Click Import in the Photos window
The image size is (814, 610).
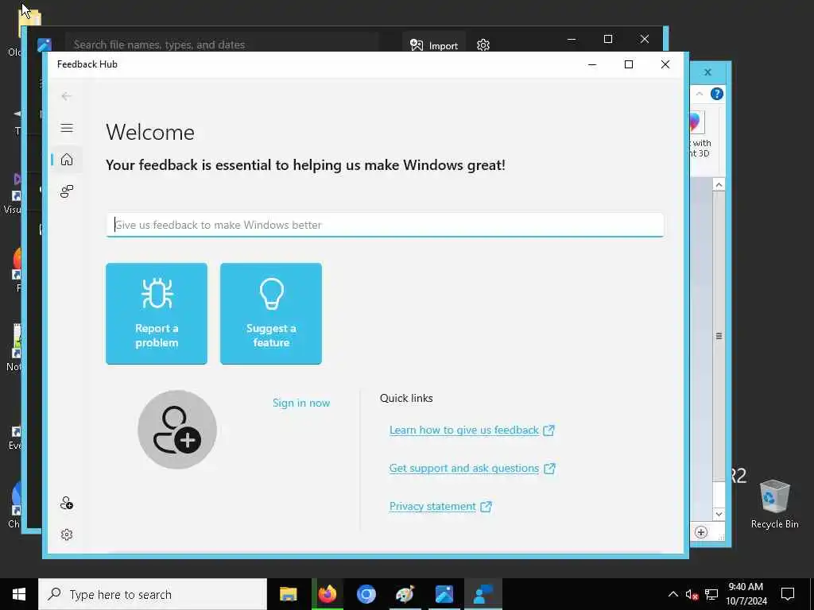434,45
